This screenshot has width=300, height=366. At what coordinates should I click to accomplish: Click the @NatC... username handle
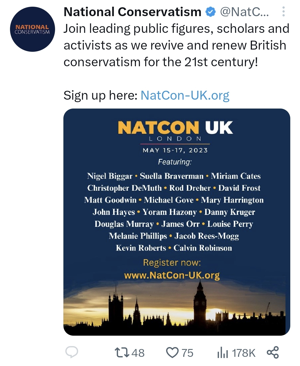(244, 12)
